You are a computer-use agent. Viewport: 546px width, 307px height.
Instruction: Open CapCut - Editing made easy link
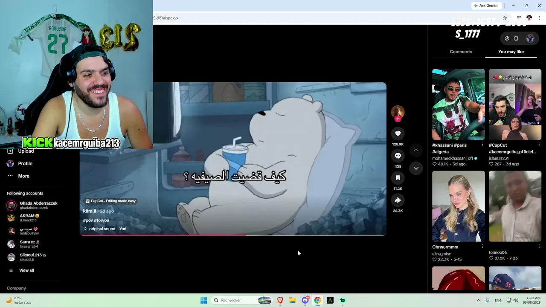click(x=110, y=201)
